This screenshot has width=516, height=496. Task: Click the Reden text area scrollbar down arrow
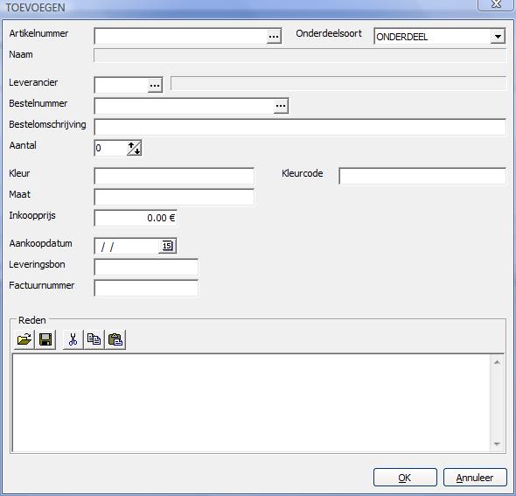pos(497,444)
